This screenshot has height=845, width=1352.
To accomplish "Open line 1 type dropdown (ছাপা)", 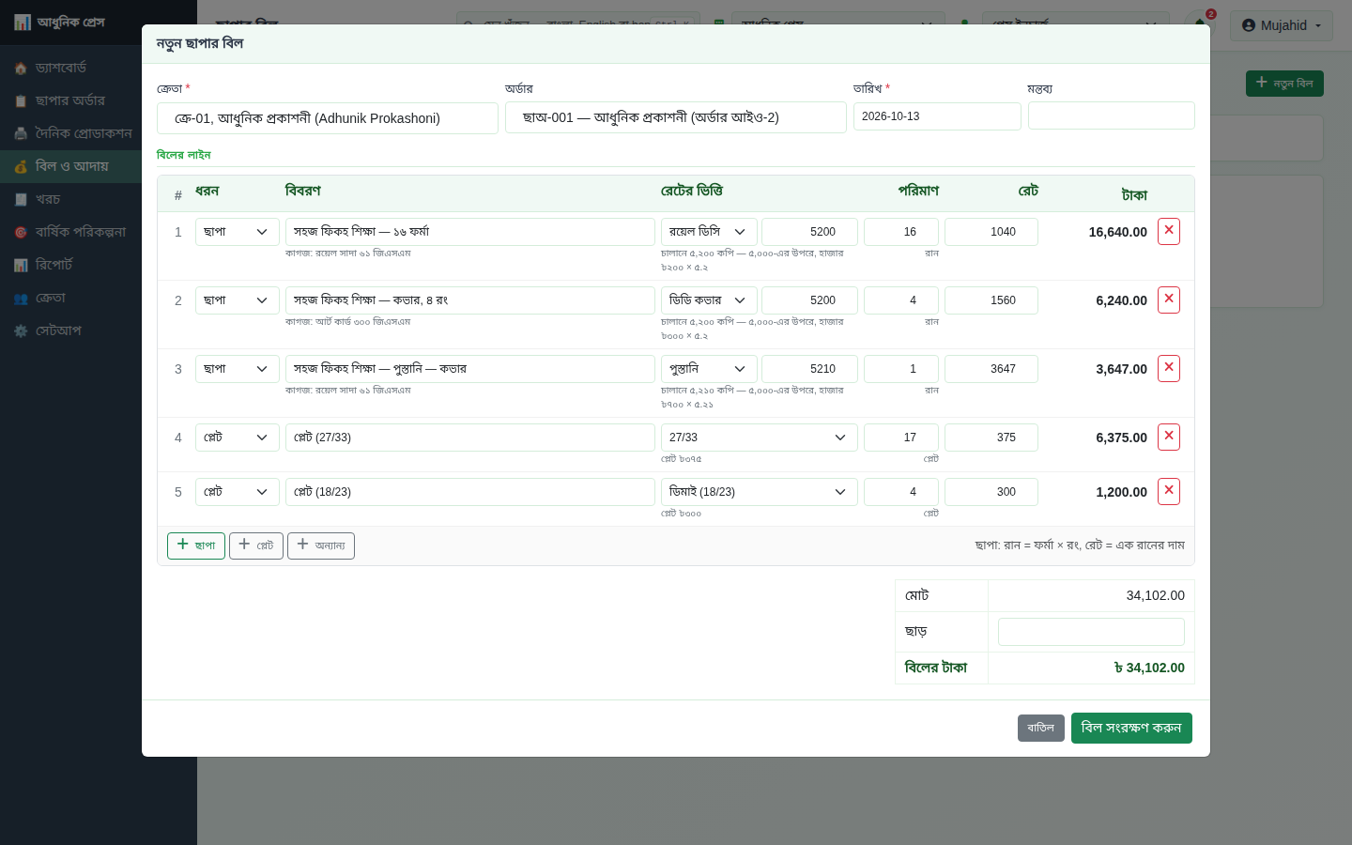I will coord(238,232).
